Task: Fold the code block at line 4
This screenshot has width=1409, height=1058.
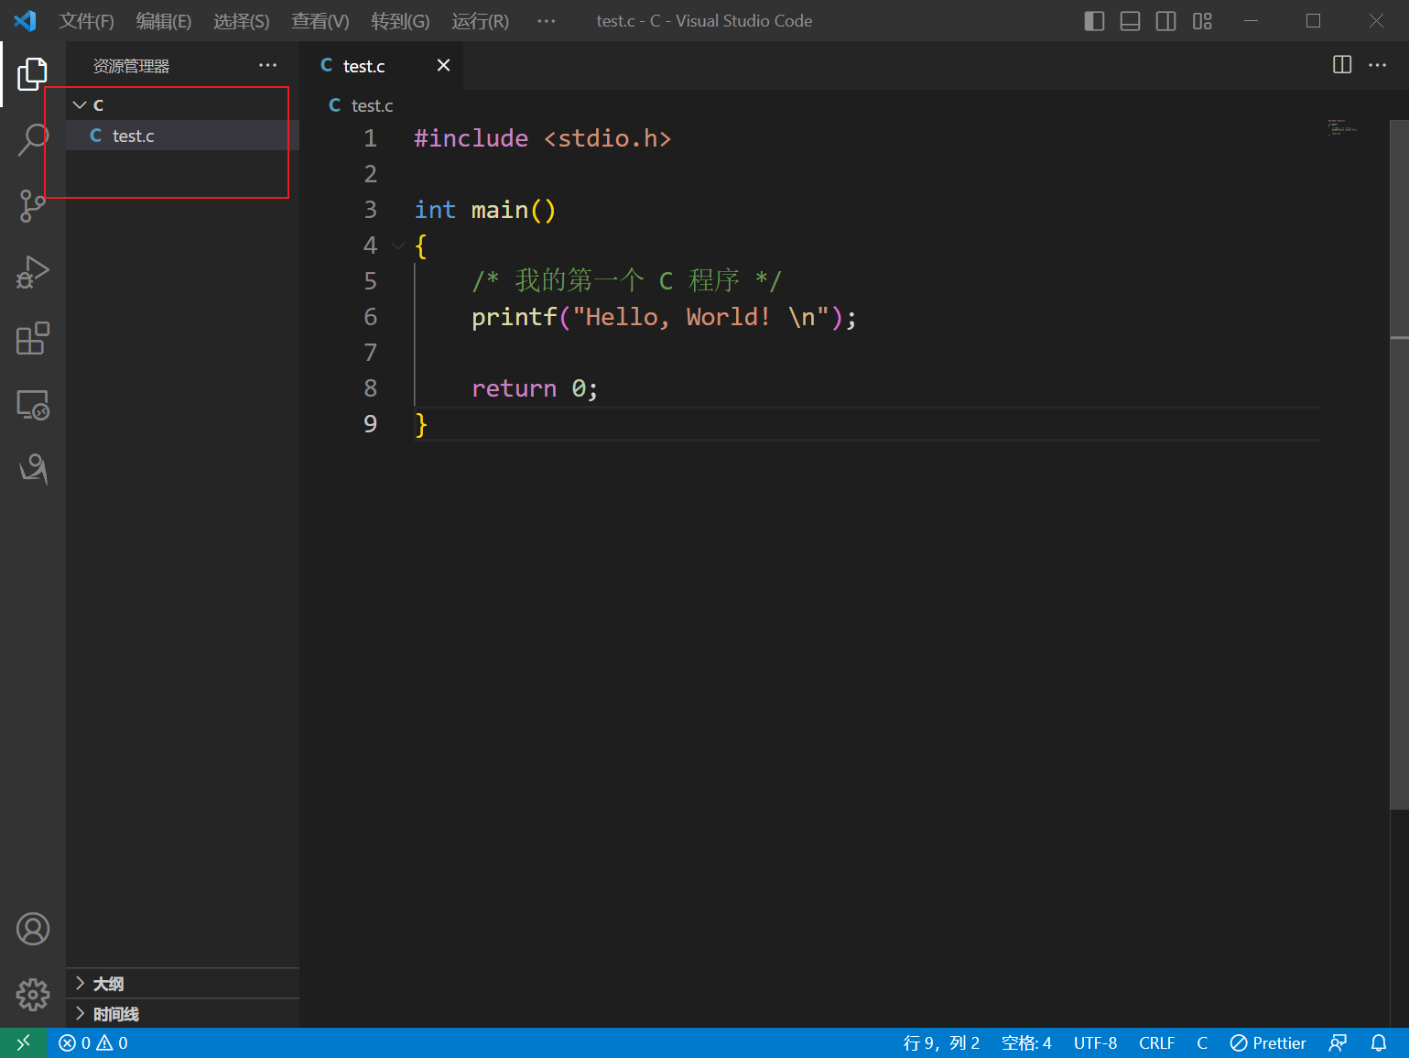Action: (x=398, y=245)
